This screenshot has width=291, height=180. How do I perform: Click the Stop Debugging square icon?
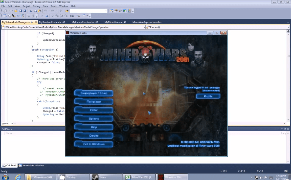47,16
